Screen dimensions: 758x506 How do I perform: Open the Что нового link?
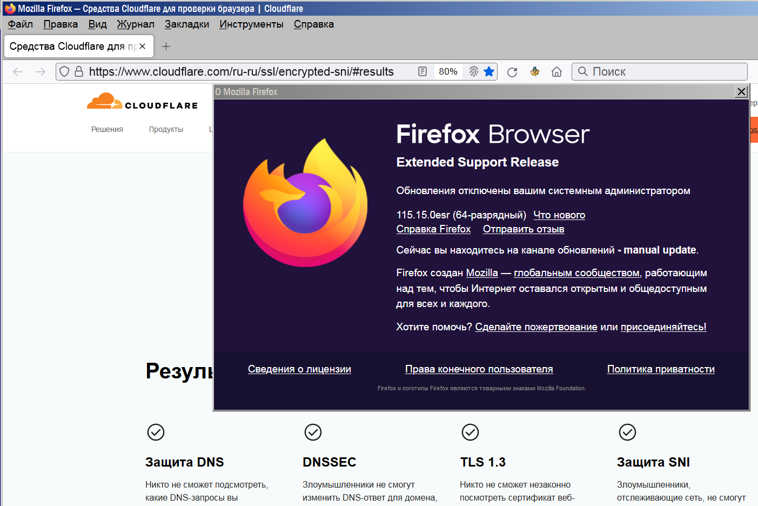pos(559,215)
